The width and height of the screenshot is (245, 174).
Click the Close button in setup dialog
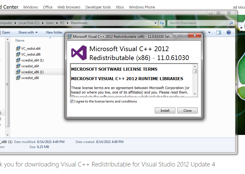point(187,111)
